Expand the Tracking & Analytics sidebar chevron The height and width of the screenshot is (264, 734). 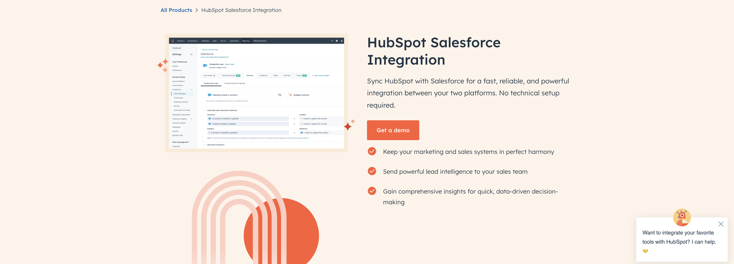(191, 119)
